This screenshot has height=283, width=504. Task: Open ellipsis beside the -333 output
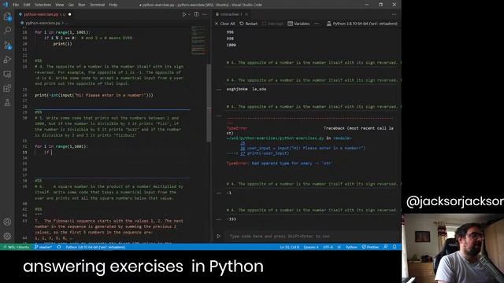219,219
